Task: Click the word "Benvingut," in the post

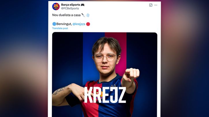Action: pos(64,24)
